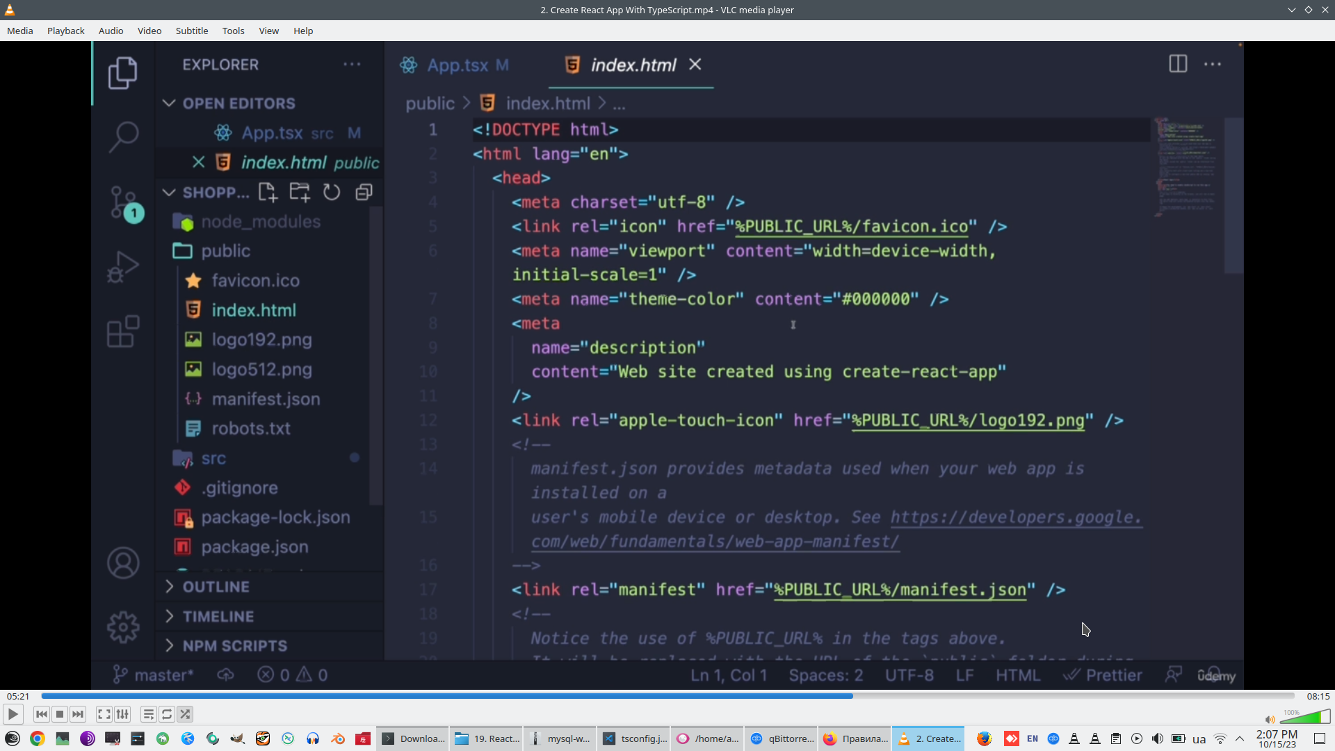This screenshot has height=751, width=1335.
Task: Expand system tray hidden icons arrow
Action: pyautogui.click(x=1240, y=738)
